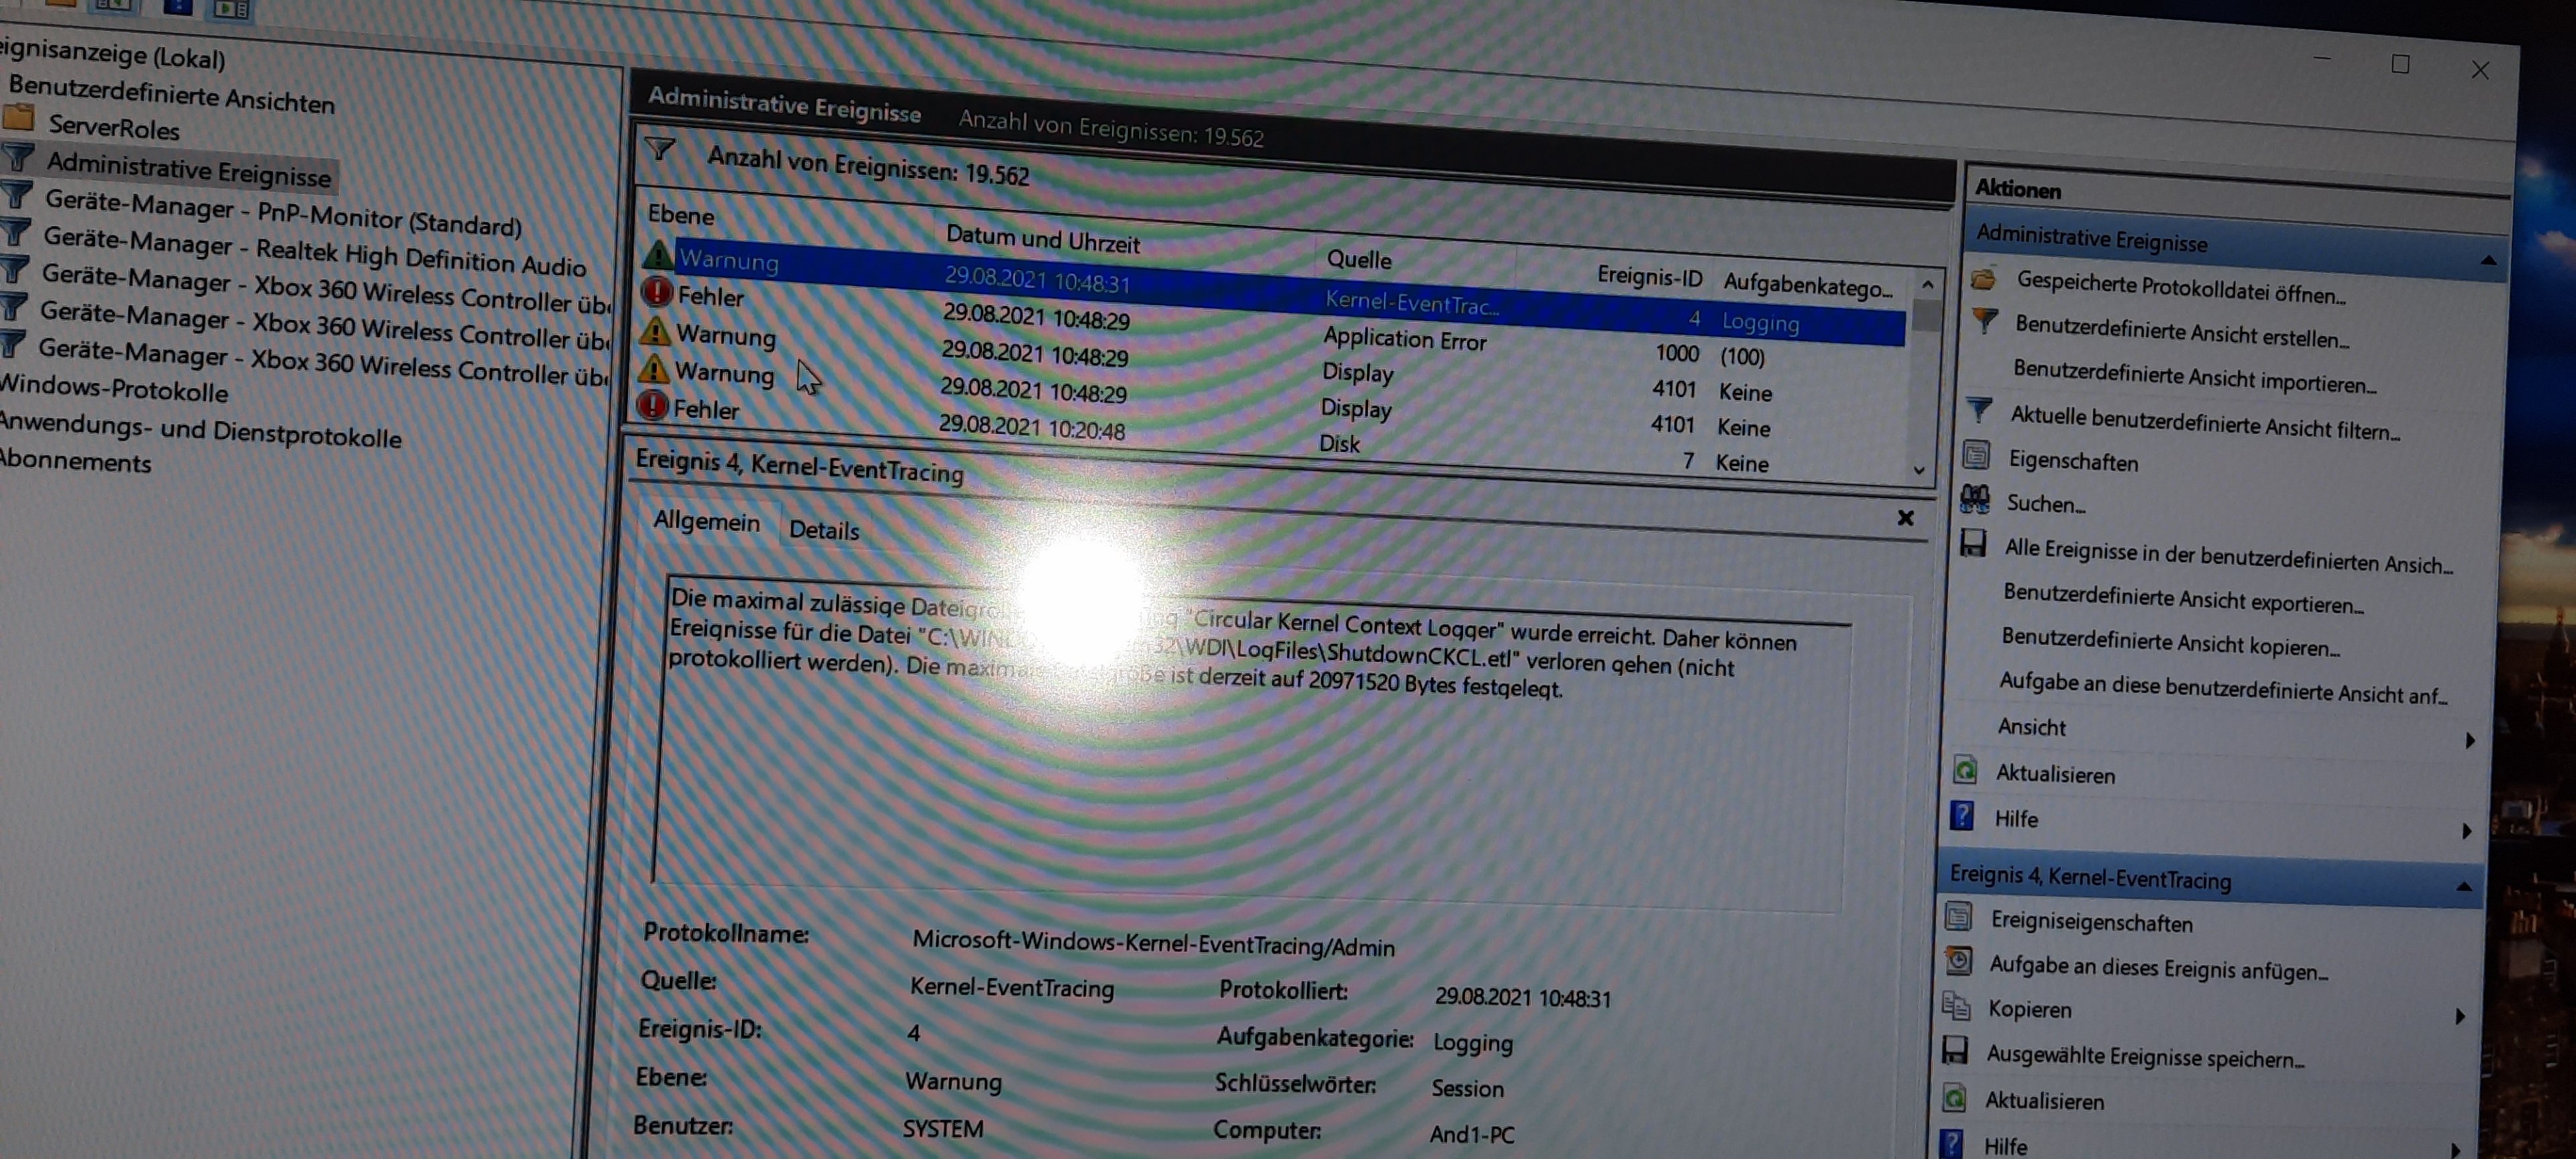The width and height of the screenshot is (2576, 1159).
Task: Open Eigenschaften via its properties icon
Action: 1976,455
